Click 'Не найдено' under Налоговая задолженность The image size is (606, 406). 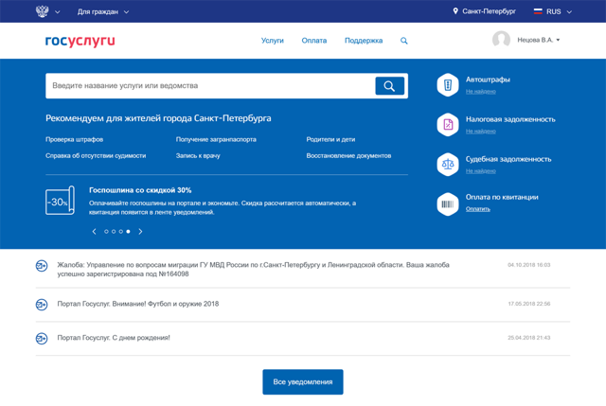480,132
